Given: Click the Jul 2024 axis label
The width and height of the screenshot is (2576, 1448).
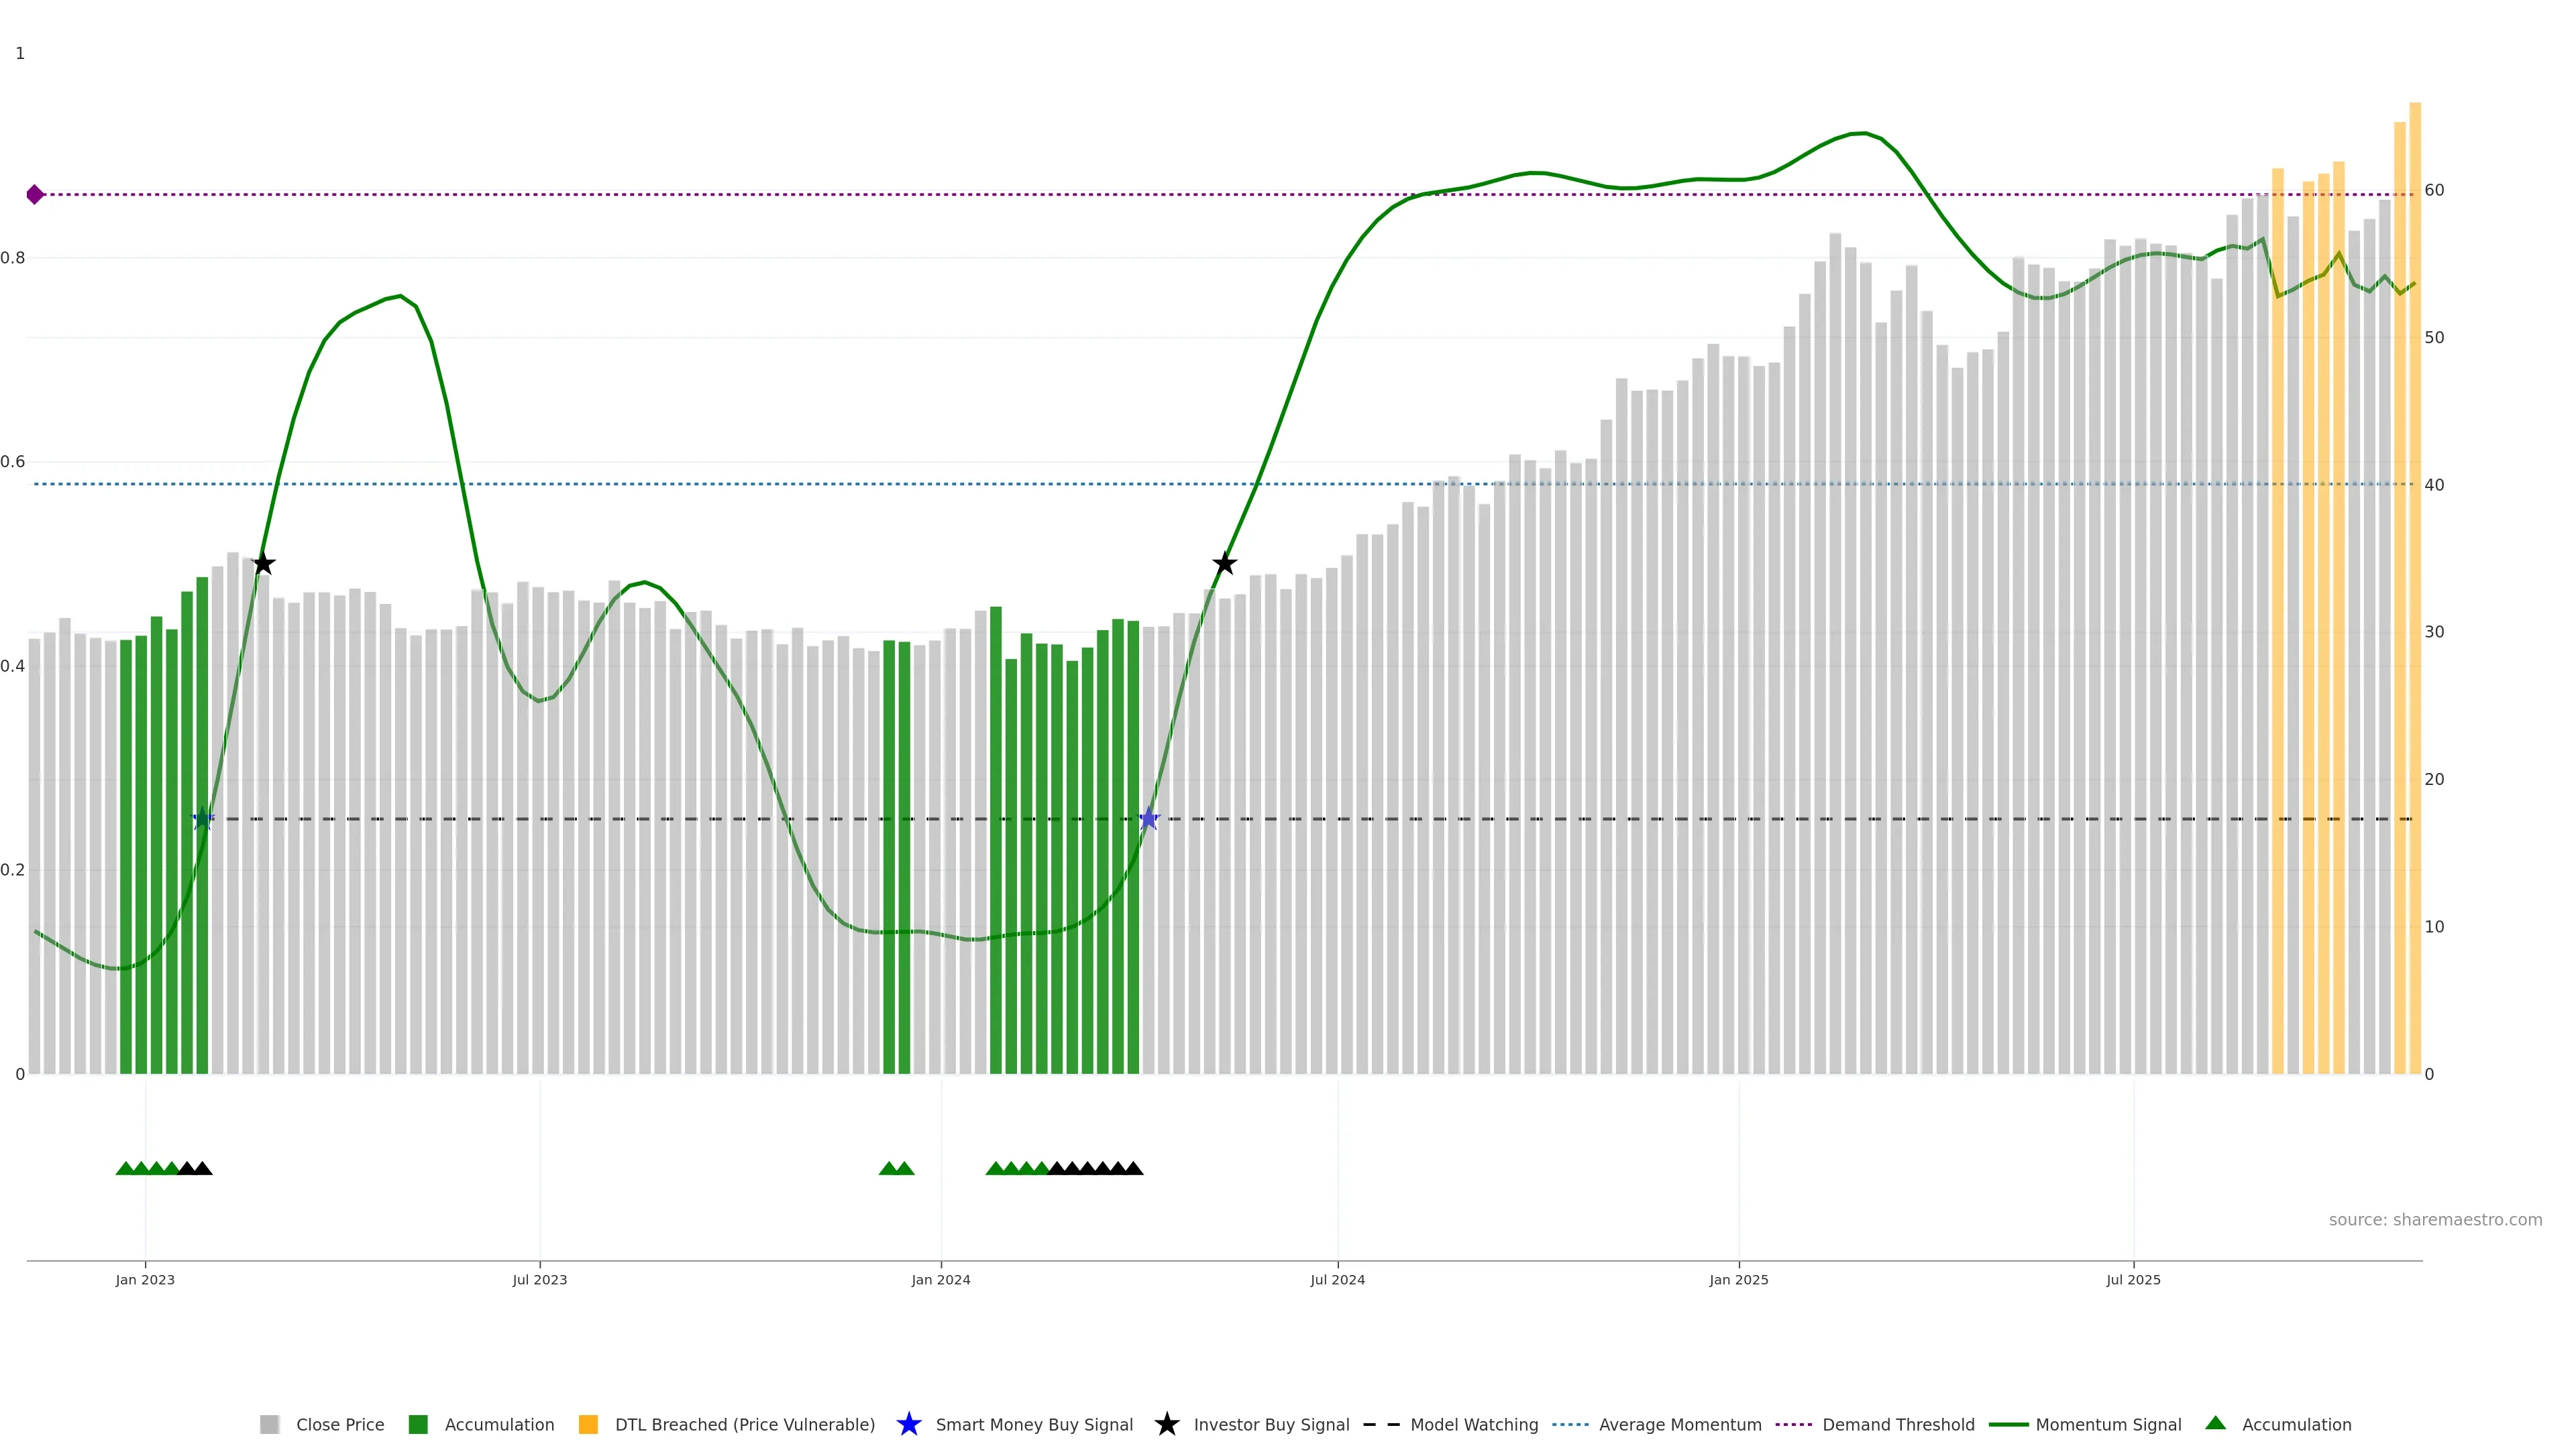Looking at the screenshot, I should [x=1337, y=1279].
